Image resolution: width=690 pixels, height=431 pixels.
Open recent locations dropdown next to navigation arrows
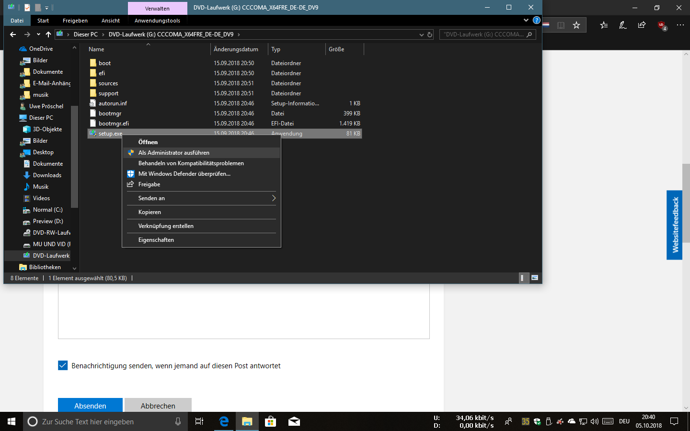click(x=38, y=34)
